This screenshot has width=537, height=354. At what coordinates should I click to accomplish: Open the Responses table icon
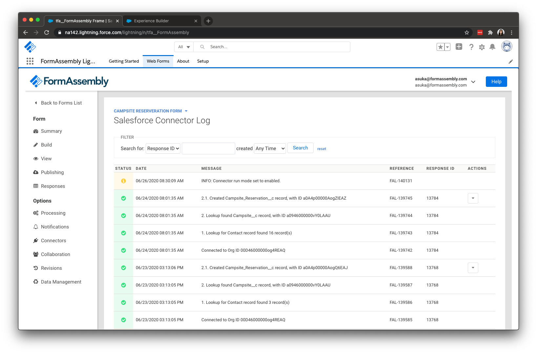[x=36, y=186]
